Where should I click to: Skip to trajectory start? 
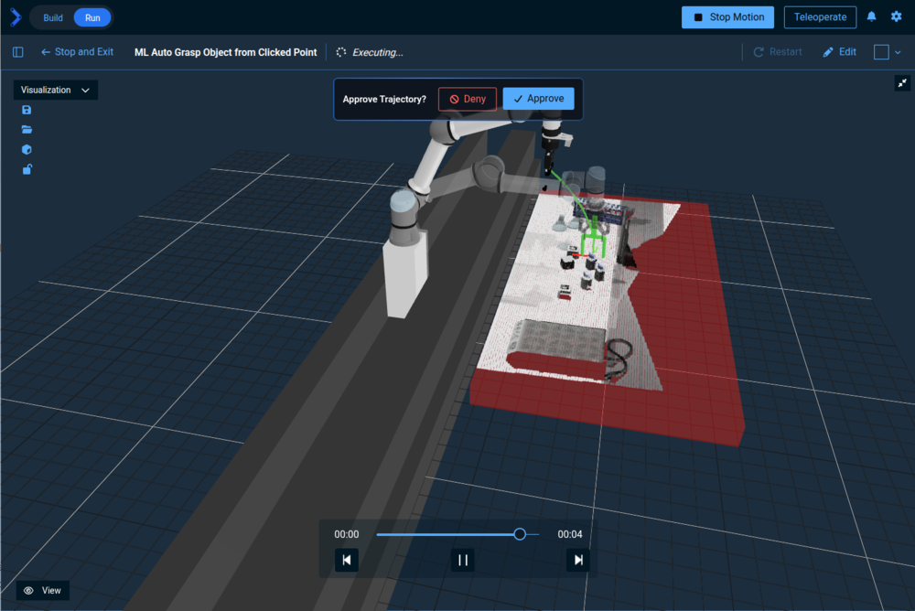click(x=347, y=560)
